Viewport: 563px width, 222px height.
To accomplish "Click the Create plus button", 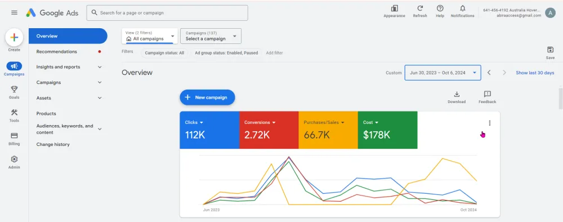I will pyautogui.click(x=15, y=37).
